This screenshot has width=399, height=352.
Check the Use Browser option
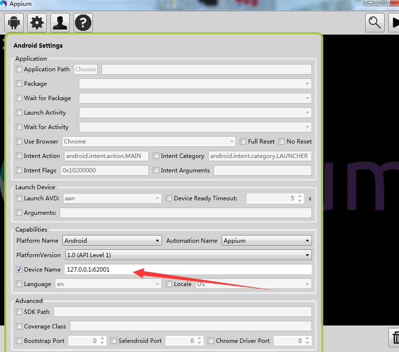click(19, 142)
